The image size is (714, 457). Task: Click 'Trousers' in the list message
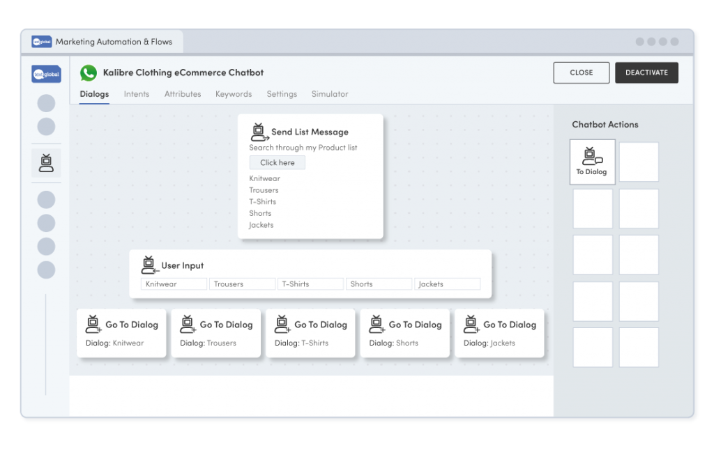pyautogui.click(x=264, y=190)
